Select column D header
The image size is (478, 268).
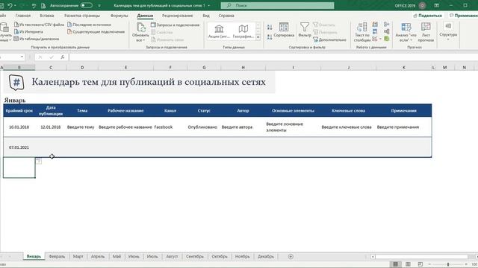coord(82,68)
